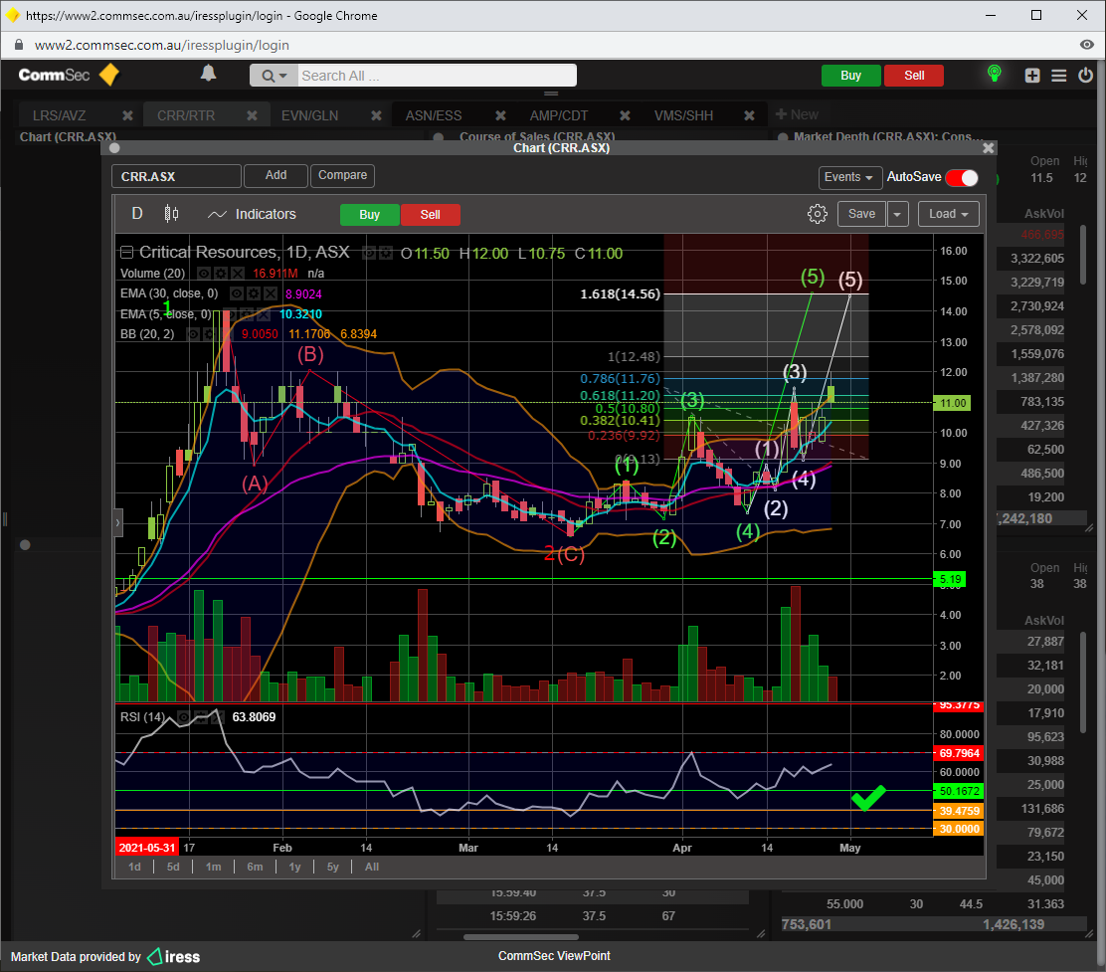The width and height of the screenshot is (1106, 972).
Task: Open the Save options dropdown arrow
Action: (897, 214)
